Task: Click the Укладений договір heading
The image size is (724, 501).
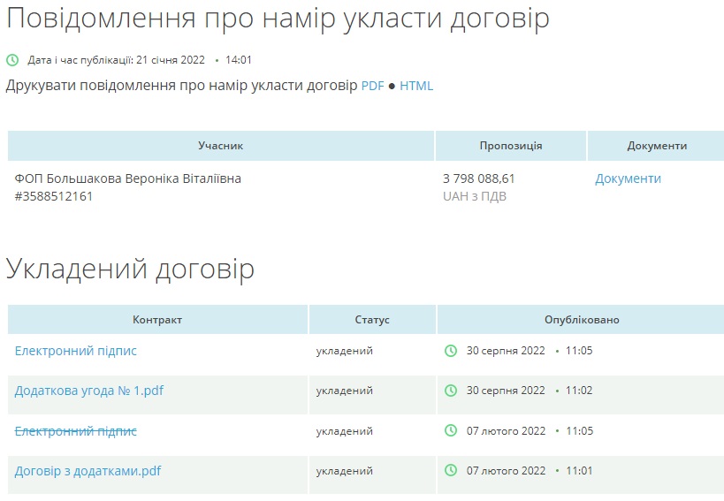Action: coord(130,269)
